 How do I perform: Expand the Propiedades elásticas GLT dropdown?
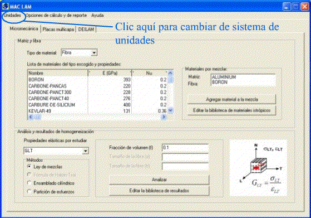click(85, 151)
